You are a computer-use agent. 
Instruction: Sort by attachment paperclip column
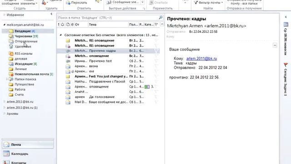72,25
